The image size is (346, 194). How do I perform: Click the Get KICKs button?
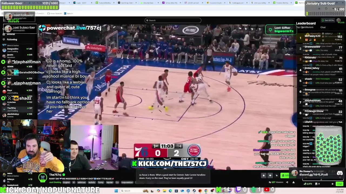[x=328, y=20]
